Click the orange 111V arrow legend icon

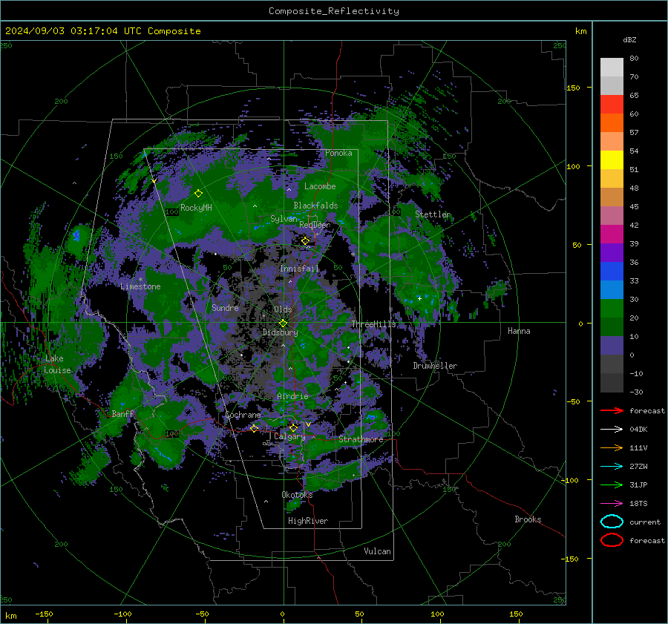(x=612, y=447)
